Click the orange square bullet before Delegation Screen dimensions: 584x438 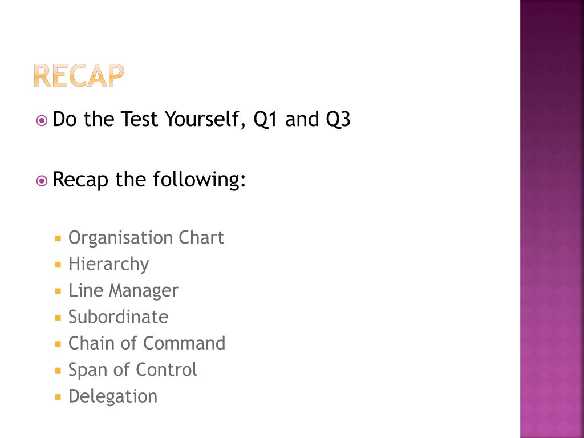coord(58,397)
